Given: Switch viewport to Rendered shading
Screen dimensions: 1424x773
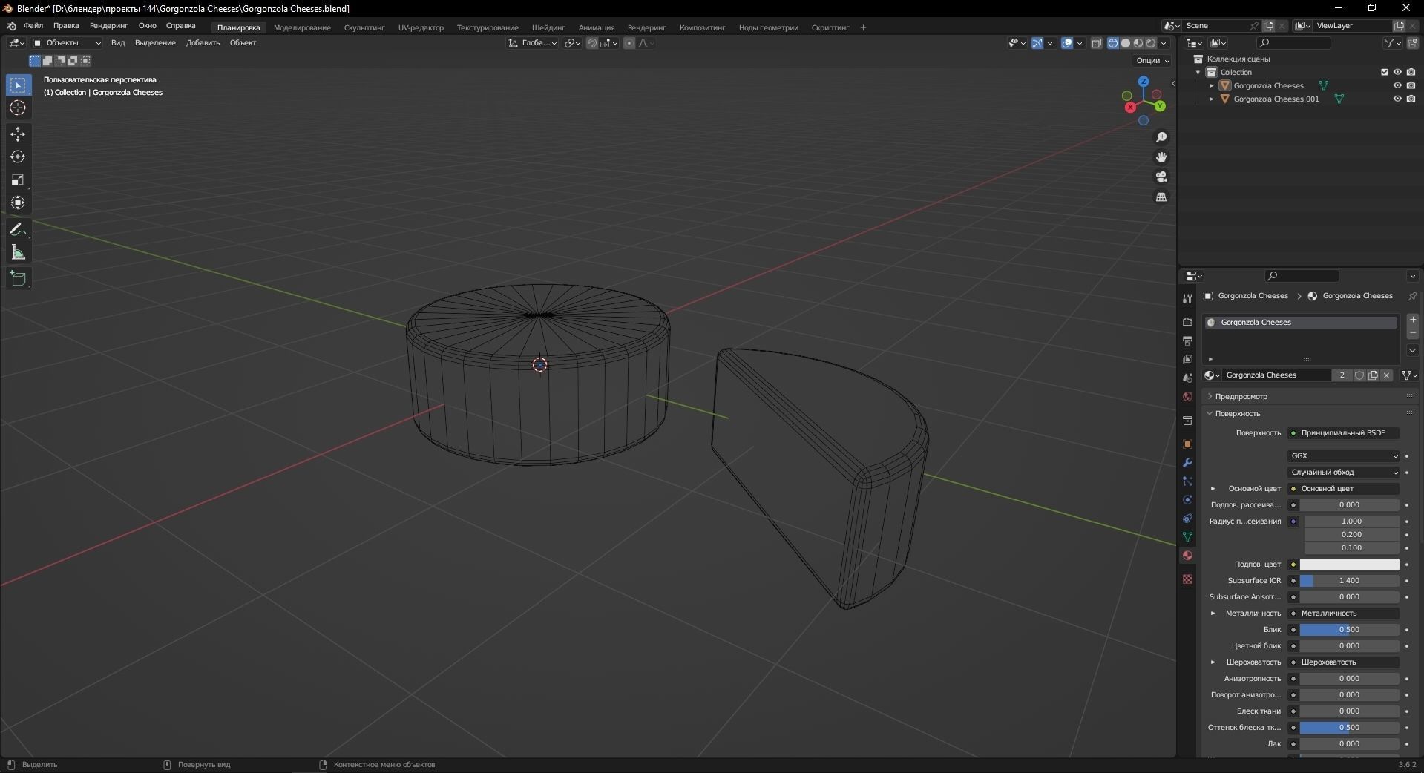Looking at the screenshot, I should tap(1151, 43).
